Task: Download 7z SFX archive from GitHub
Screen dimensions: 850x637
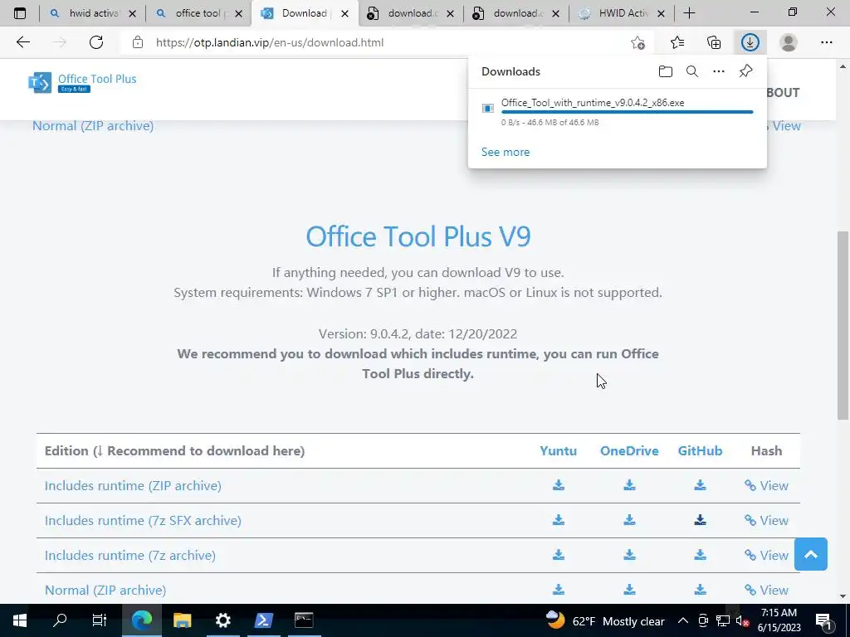Action: click(700, 520)
